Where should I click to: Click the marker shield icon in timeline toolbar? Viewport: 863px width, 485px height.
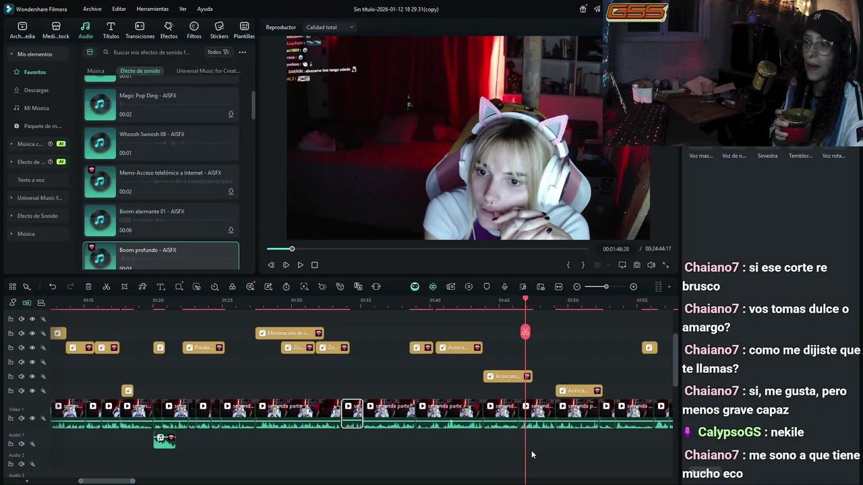[487, 287]
